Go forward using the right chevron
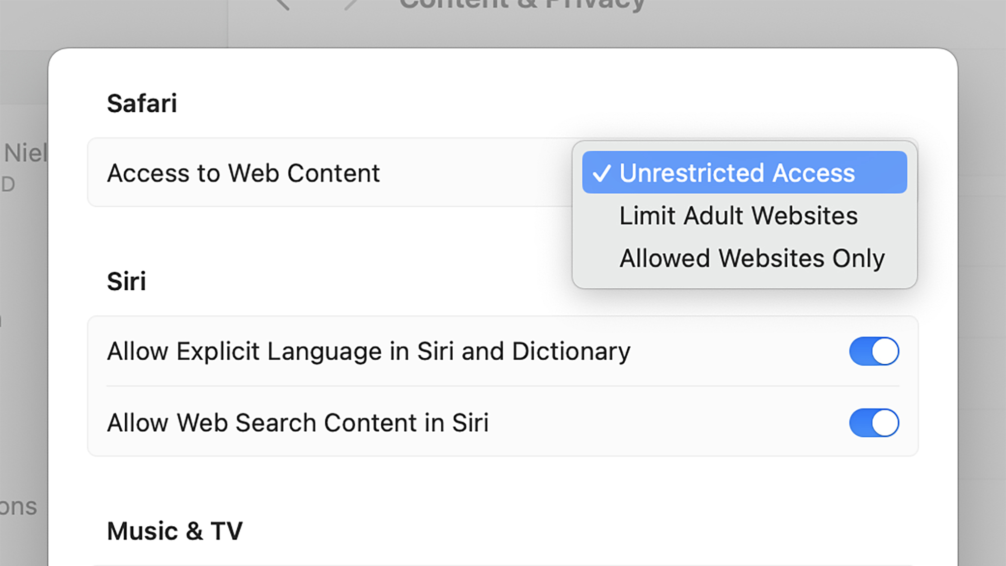 351,5
